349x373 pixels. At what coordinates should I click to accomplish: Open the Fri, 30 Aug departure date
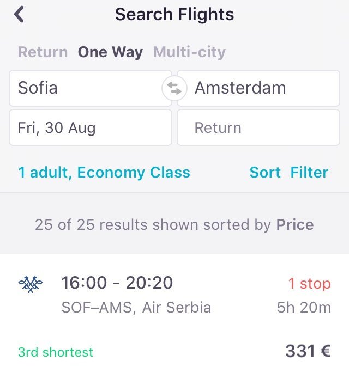(x=90, y=128)
